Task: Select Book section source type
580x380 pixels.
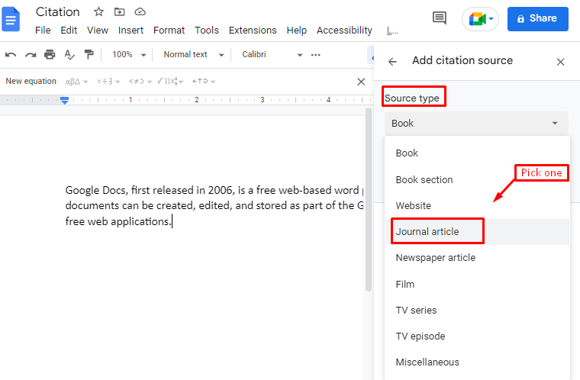Action: click(x=477, y=180)
